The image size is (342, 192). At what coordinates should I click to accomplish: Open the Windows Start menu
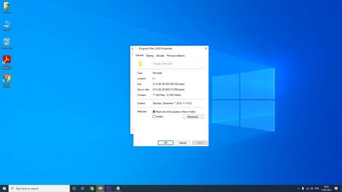click(x=4, y=188)
